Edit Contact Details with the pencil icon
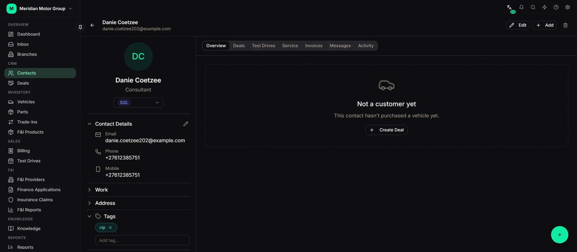This screenshot has width=577, height=252. click(186, 124)
